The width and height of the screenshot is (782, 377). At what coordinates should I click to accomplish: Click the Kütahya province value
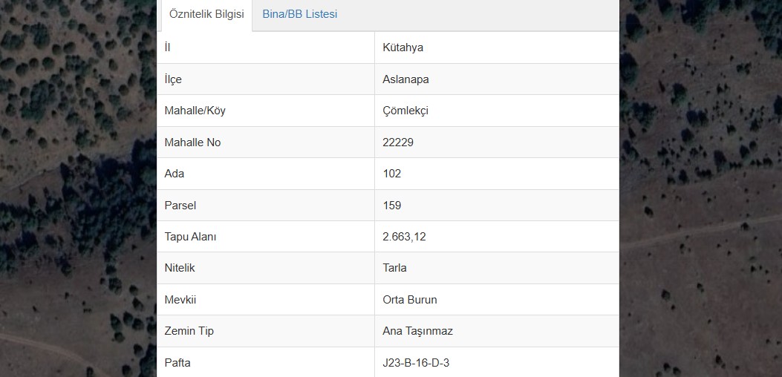[x=403, y=48]
